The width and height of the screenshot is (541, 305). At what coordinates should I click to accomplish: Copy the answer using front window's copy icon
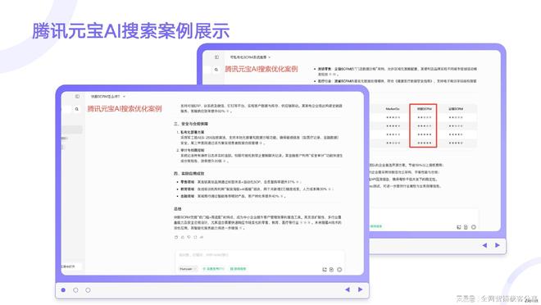point(176,238)
